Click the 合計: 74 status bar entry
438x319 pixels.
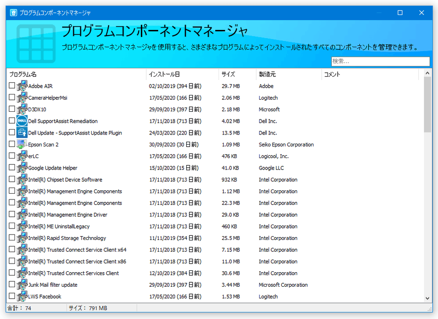point(19,308)
